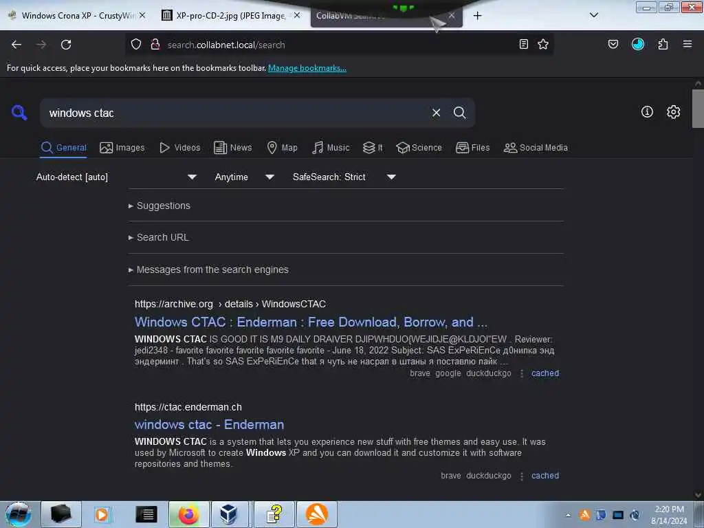Image resolution: width=704 pixels, height=528 pixels.
Task: Open the tracking protection shield icon
Action: pyautogui.click(x=136, y=45)
